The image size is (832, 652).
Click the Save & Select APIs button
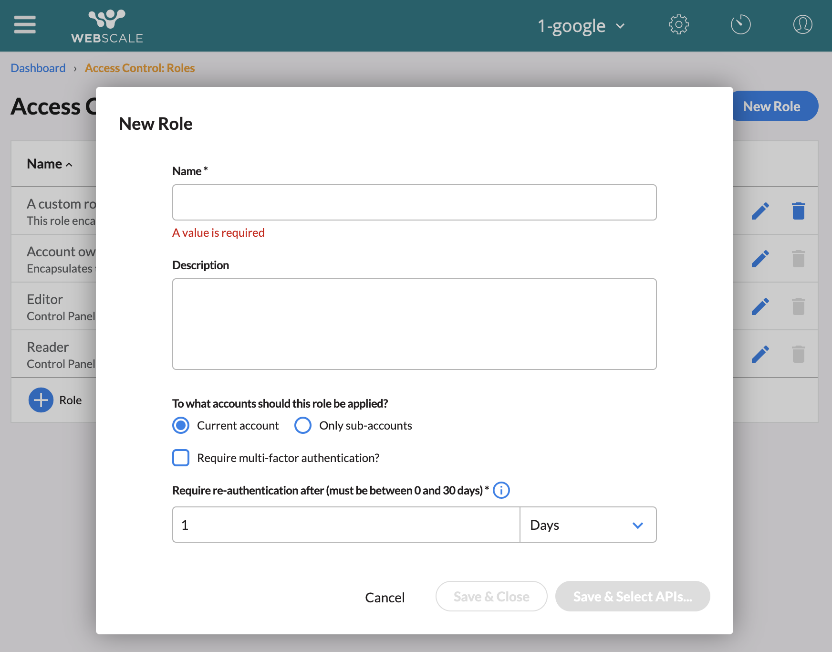(x=632, y=597)
